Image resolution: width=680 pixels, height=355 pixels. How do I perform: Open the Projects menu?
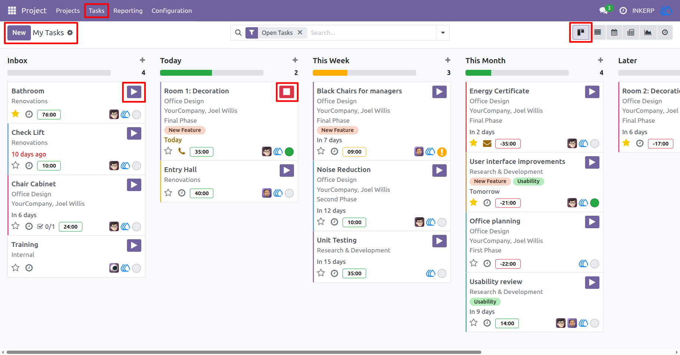(68, 11)
